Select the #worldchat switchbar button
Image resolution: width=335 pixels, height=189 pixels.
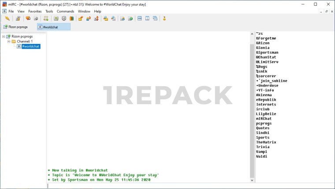click(53, 27)
